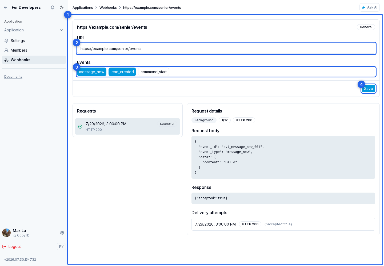
Task: Enable the command_start event chip
Action: [154, 72]
